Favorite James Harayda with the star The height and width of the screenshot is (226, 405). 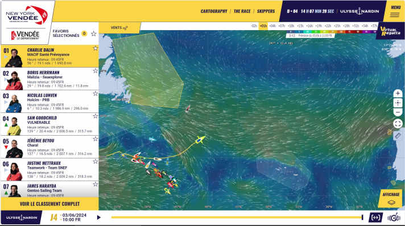pos(96,184)
